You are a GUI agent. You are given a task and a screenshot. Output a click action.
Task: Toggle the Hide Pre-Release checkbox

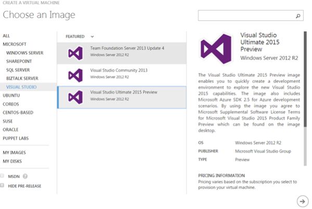click(x=3, y=185)
